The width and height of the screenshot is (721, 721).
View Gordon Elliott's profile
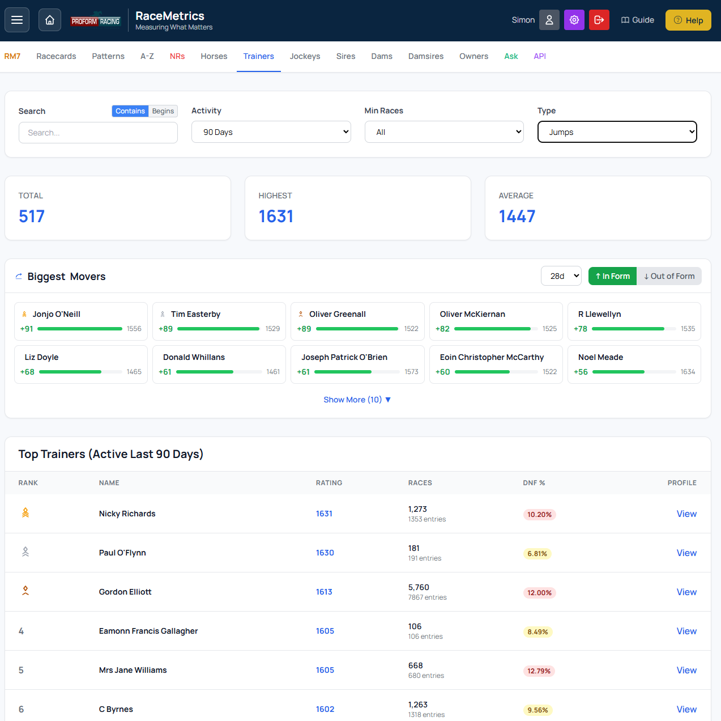click(x=686, y=592)
